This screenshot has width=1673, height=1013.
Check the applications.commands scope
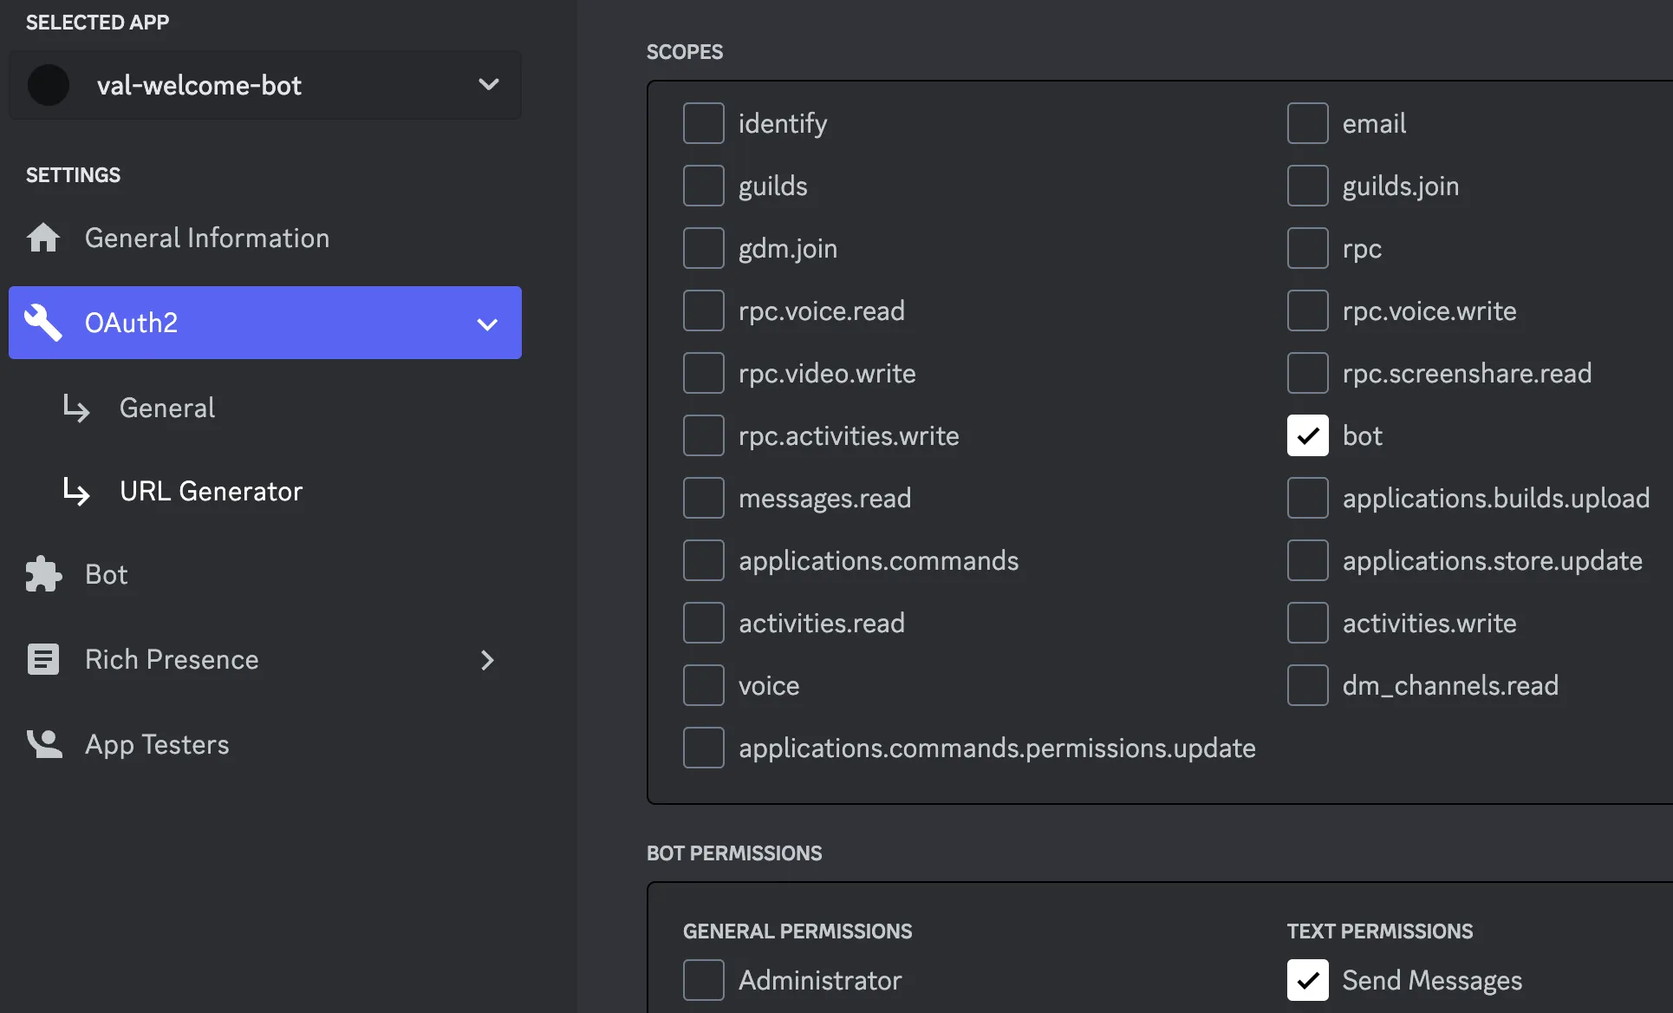pyautogui.click(x=703, y=559)
